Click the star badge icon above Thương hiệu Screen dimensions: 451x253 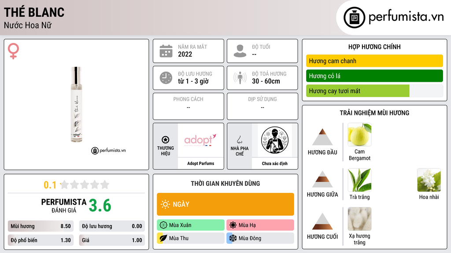(x=166, y=140)
